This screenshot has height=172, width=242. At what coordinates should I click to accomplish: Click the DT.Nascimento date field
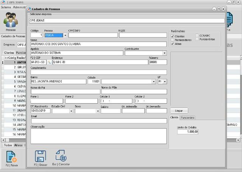tap(40, 111)
